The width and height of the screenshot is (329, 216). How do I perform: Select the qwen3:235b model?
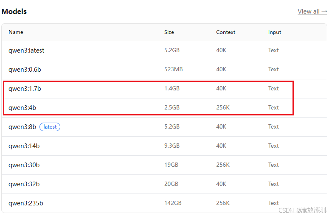click(x=25, y=203)
